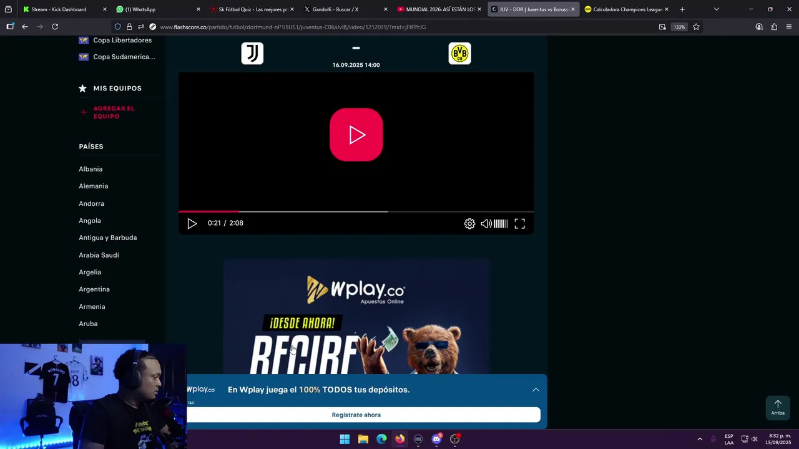
Task: Mute the video speaker icon
Action: tap(486, 223)
